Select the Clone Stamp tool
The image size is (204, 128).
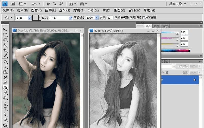(5, 72)
